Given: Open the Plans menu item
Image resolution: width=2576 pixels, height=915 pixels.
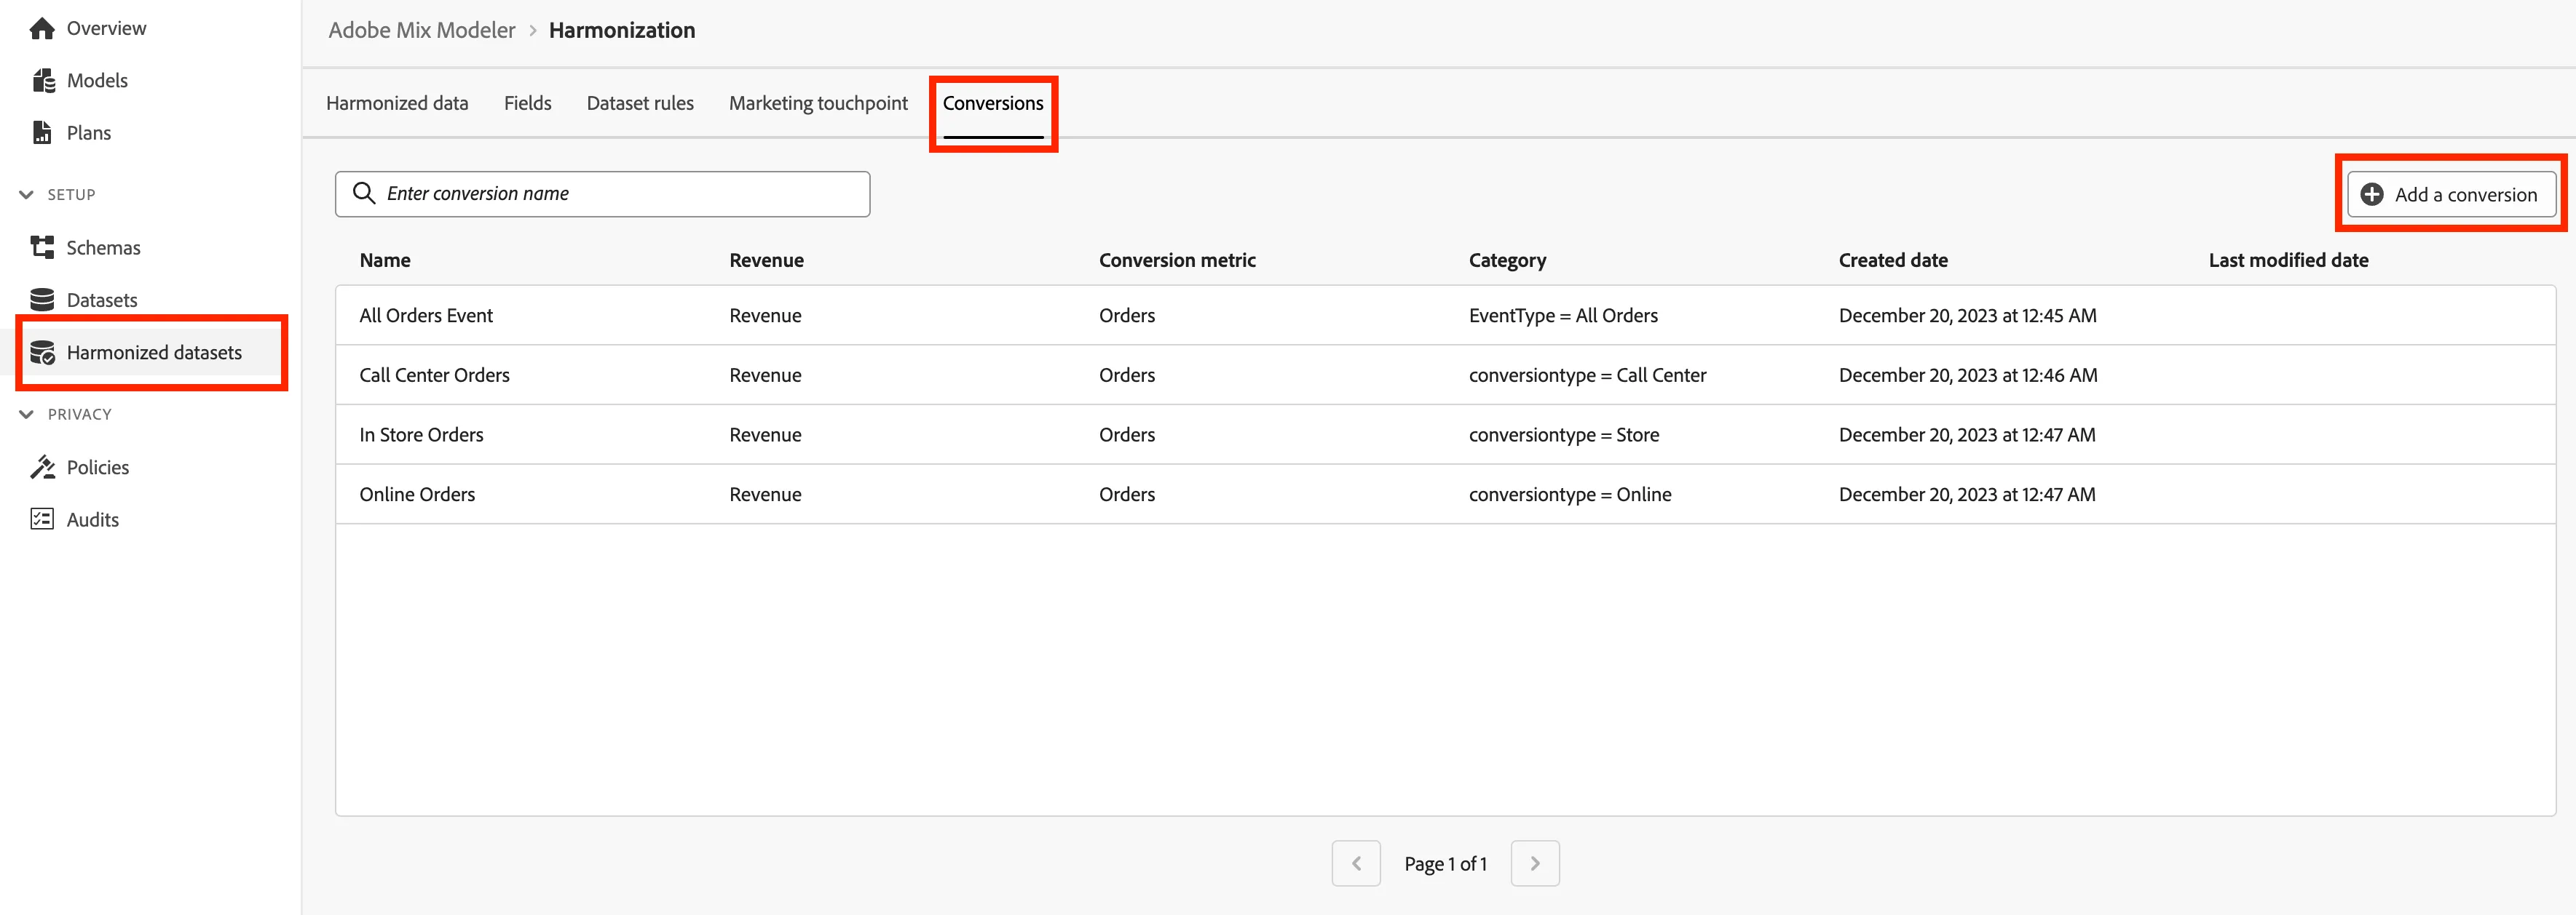Looking at the screenshot, I should [89, 133].
